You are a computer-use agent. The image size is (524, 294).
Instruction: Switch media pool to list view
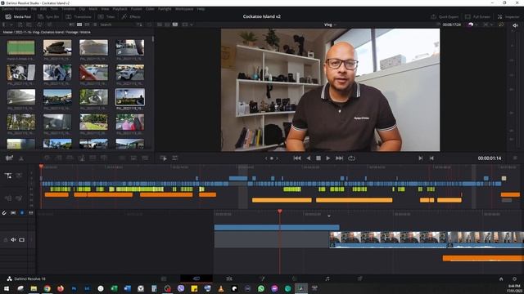click(95, 24)
